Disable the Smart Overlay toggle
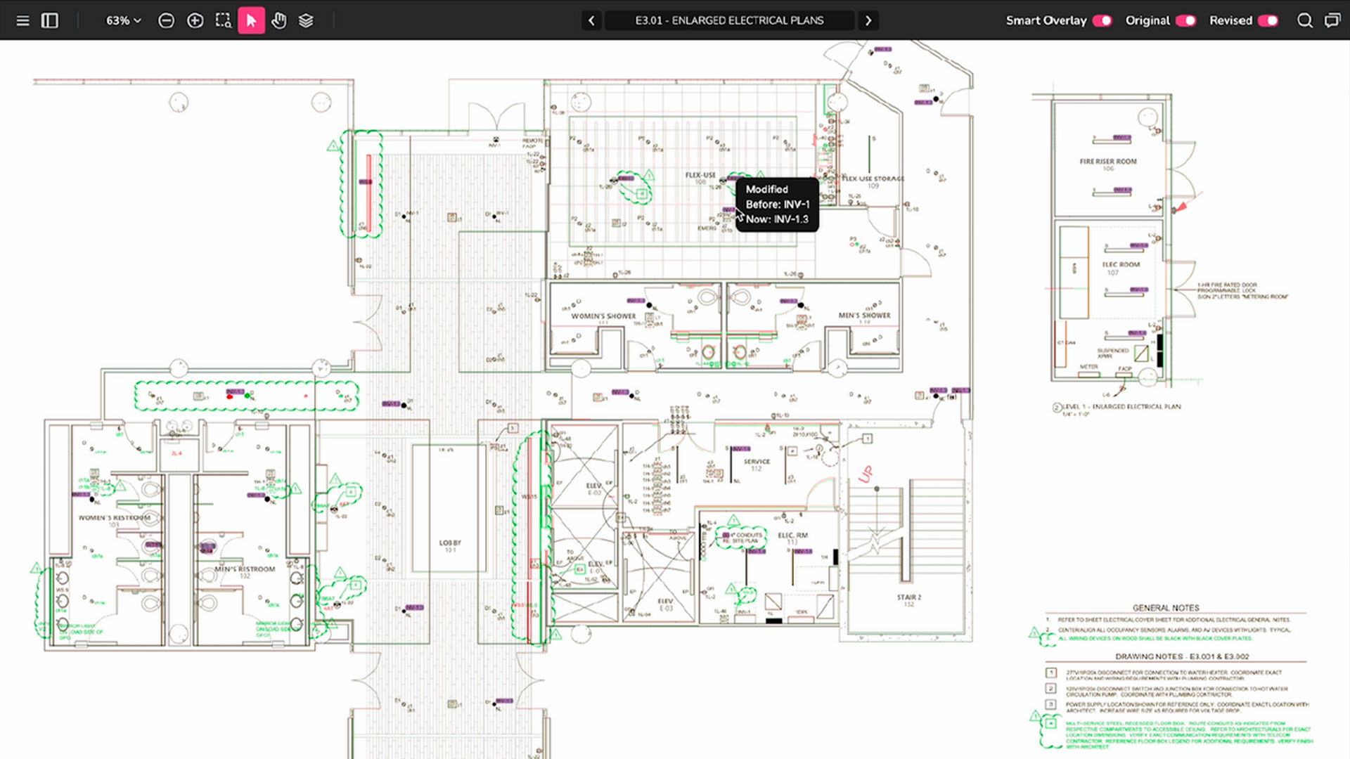 (1102, 20)
